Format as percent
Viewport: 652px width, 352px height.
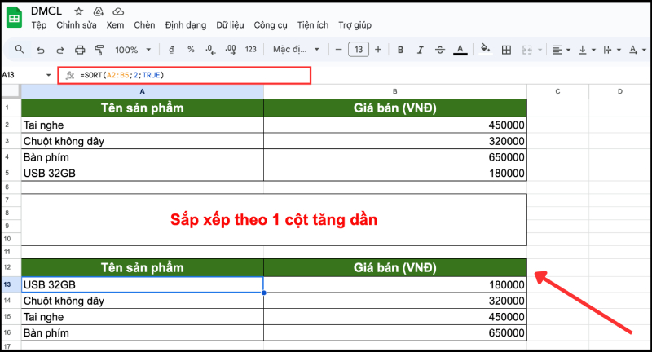191,50
